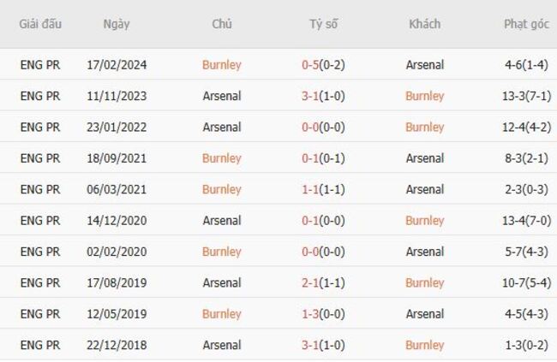Click the Tỷ số column header

tap(323, 24)
